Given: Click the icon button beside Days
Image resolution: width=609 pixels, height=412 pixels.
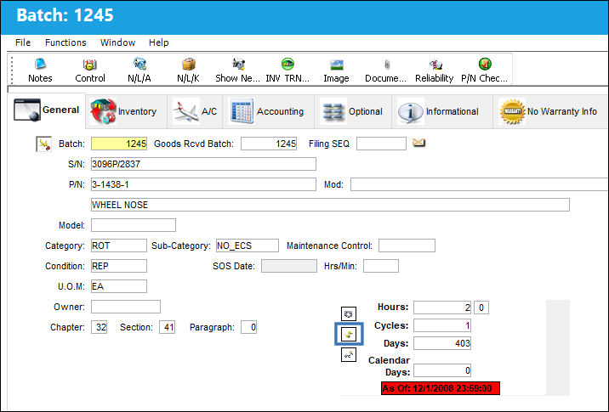Looking at the screenshot, I should pos(349,354).
